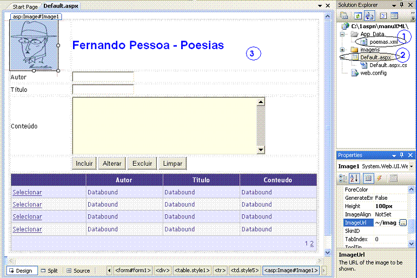
Task: Switch Properties grid to Categorized view
Action: (343, 179)
